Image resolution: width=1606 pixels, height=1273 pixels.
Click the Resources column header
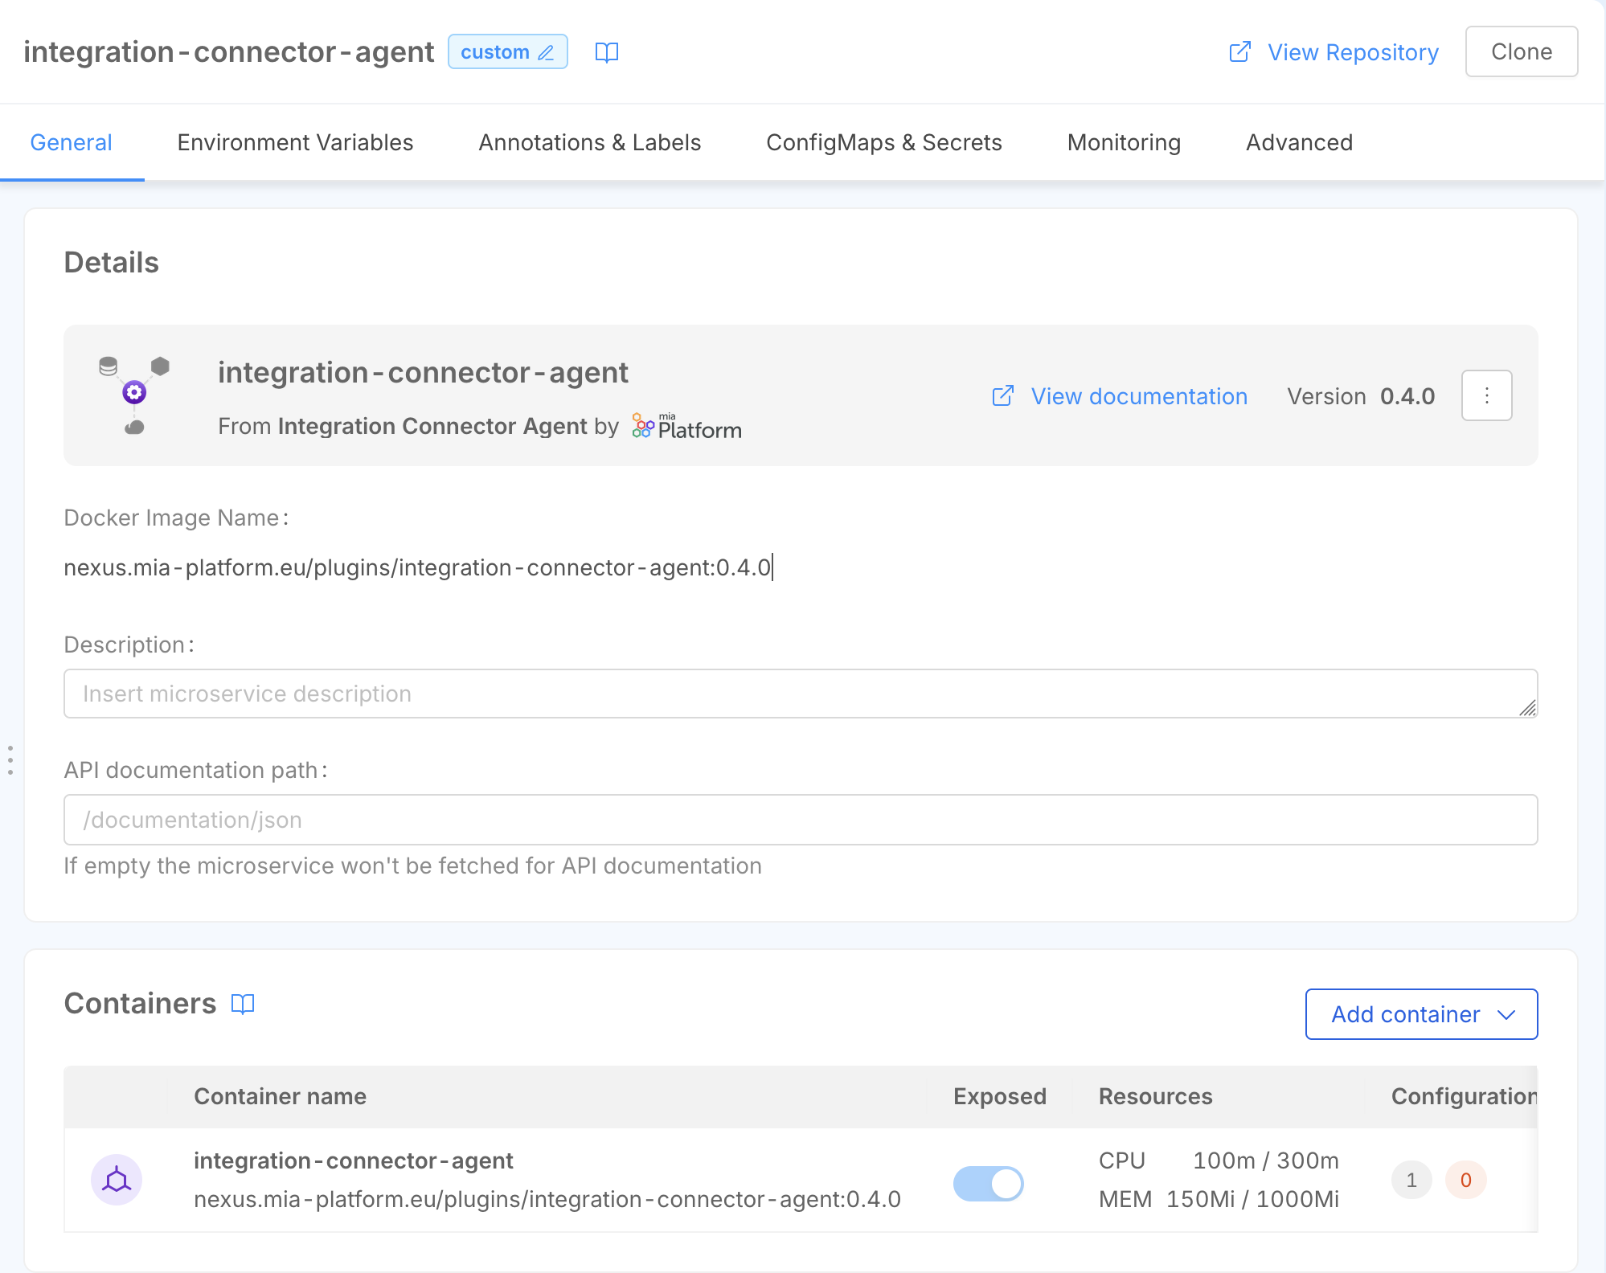coord(1155,1096)
